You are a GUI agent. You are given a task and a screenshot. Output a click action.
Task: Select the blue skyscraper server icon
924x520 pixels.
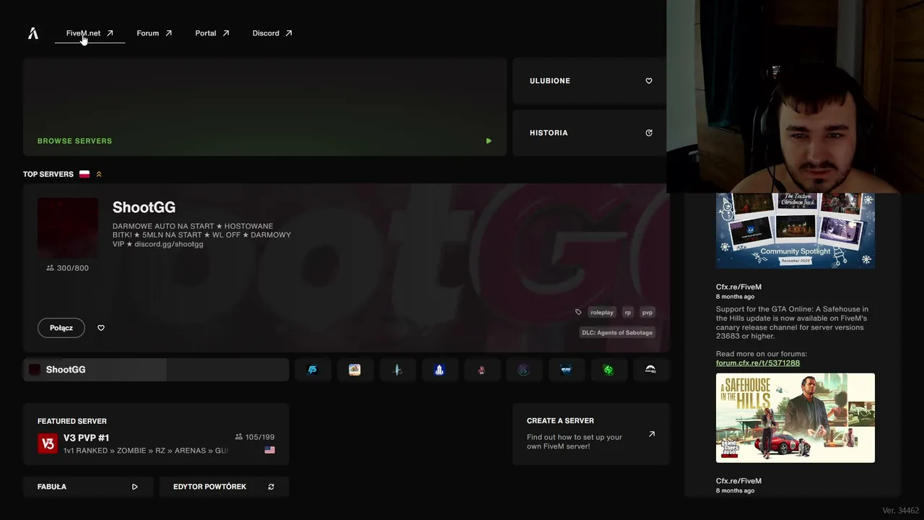[439, 370]
